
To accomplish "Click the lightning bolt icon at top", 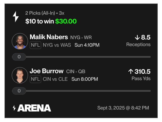I will pos(16,17).
